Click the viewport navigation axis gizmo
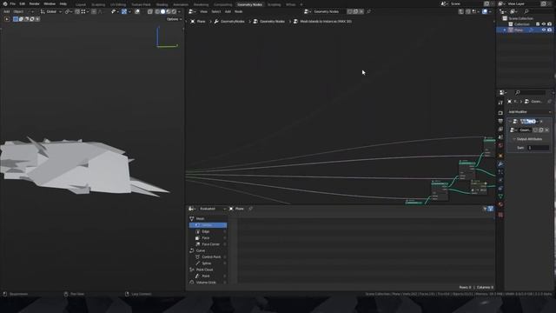 [x=167, y=37]
